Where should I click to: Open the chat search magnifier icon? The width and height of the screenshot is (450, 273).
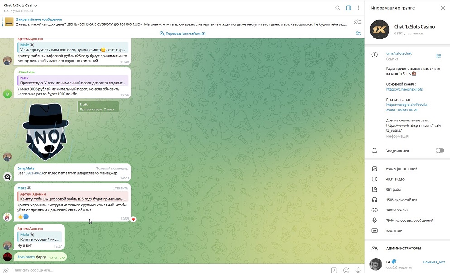[x=338, y=8]
